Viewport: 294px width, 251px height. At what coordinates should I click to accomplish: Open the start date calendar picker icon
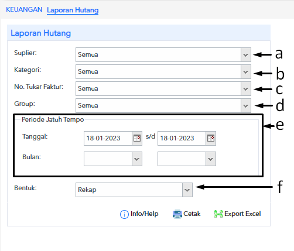[137, 138]
